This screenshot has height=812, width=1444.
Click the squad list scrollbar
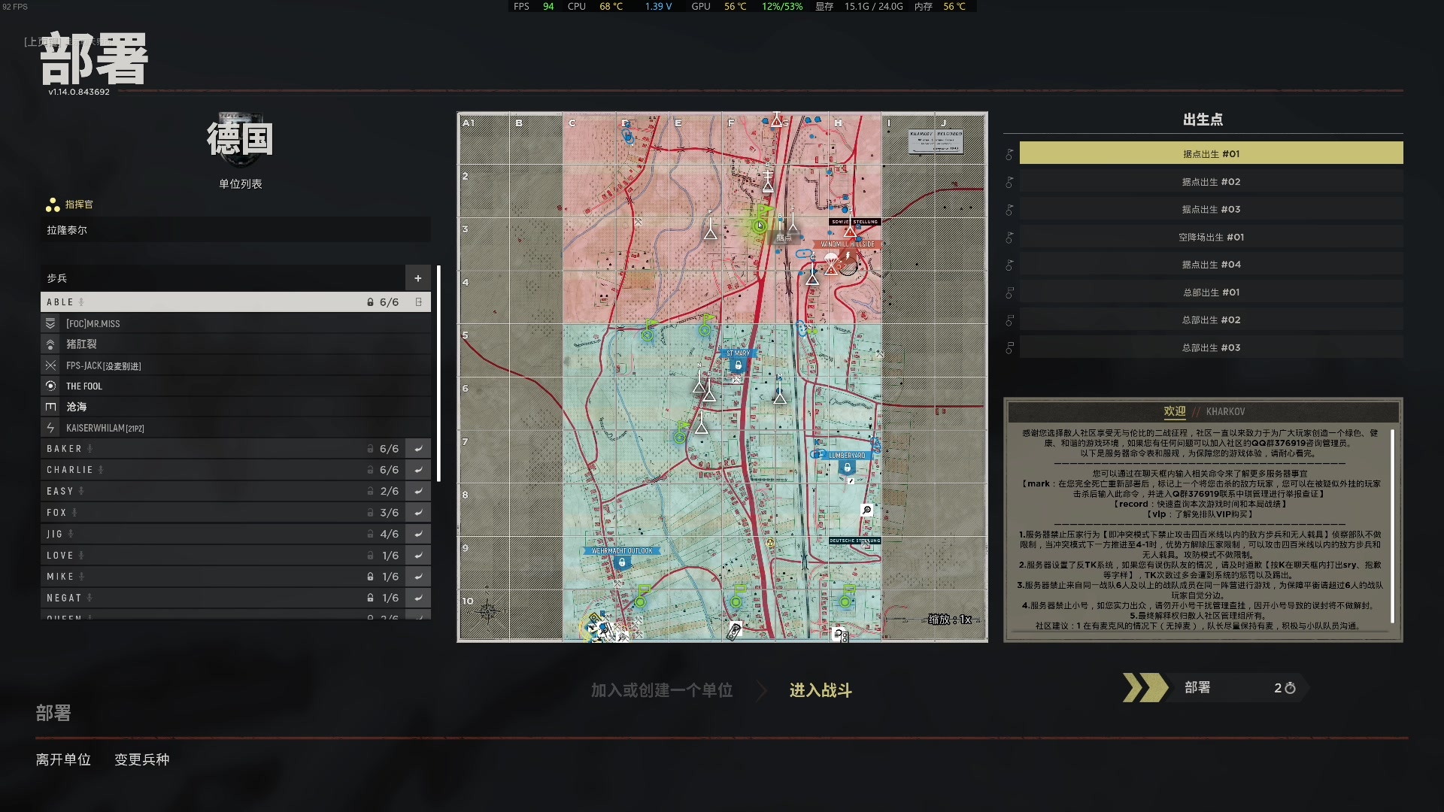pyautogui.click(x=438, y=374)
